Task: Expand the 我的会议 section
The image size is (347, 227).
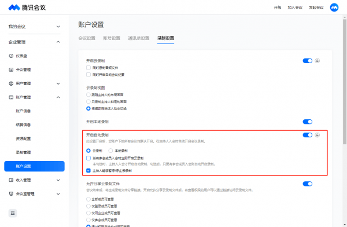Action: pos(34,27)
